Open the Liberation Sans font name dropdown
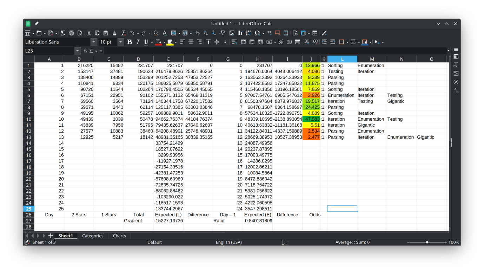Screen dimensions: 484x273 (94, 42)
